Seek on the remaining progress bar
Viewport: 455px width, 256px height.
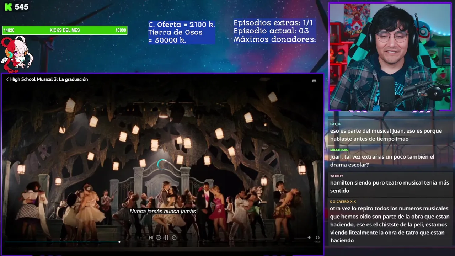coord(216,242)
